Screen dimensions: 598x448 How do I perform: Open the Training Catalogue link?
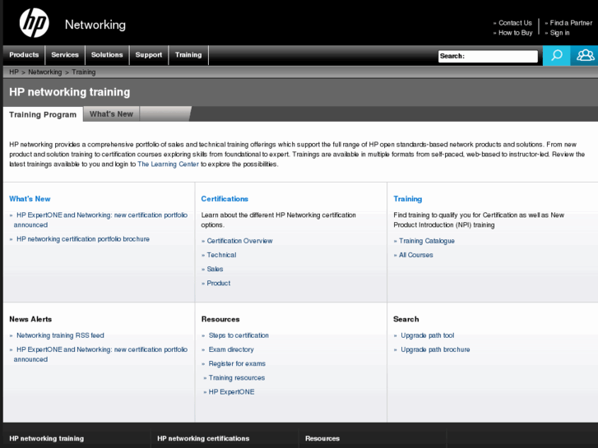click(427, 241)
